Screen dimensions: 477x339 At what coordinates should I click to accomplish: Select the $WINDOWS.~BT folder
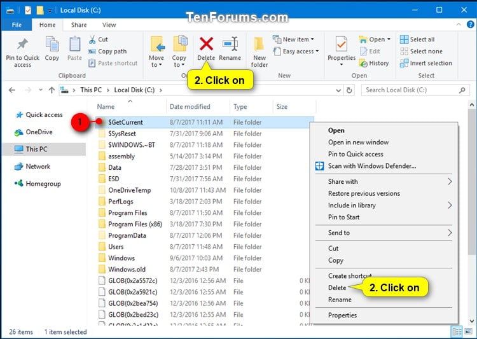(x=204, y=145)
